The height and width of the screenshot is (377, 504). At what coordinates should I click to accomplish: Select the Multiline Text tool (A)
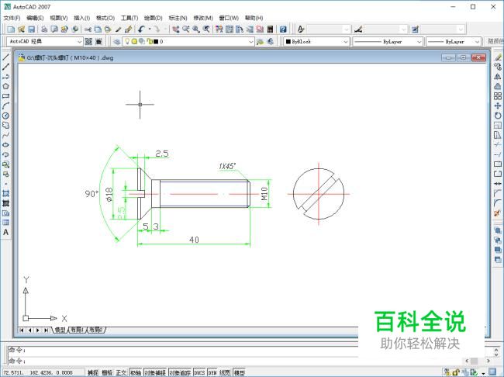(x=5, y=232)
